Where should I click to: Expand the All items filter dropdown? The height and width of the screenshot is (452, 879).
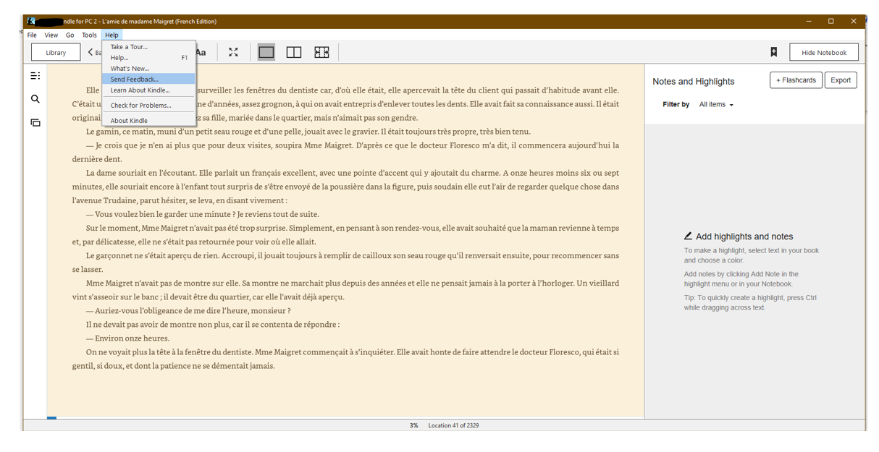click(x=716, y=105)
